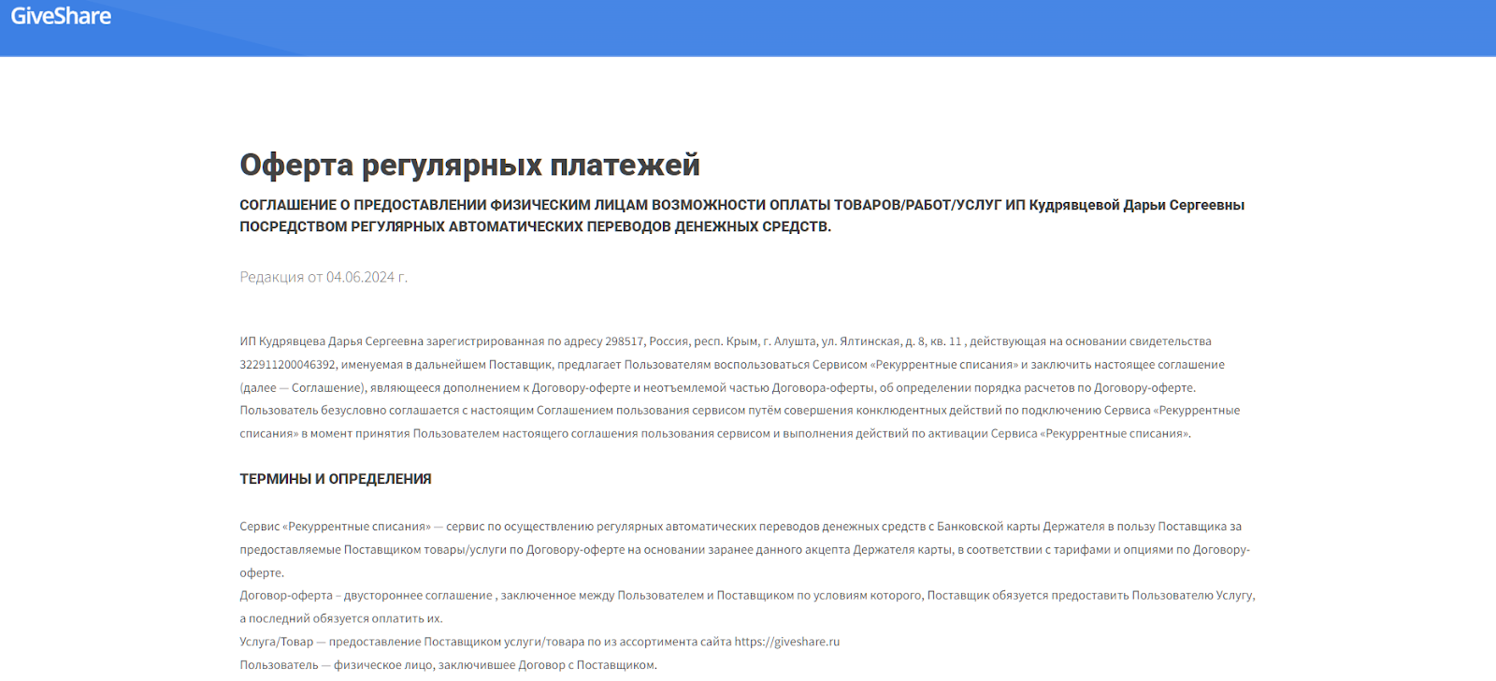1496x681 pixels.
Task: Open the https://giveshare.ru site link
Action: click(x=786, y=642)
